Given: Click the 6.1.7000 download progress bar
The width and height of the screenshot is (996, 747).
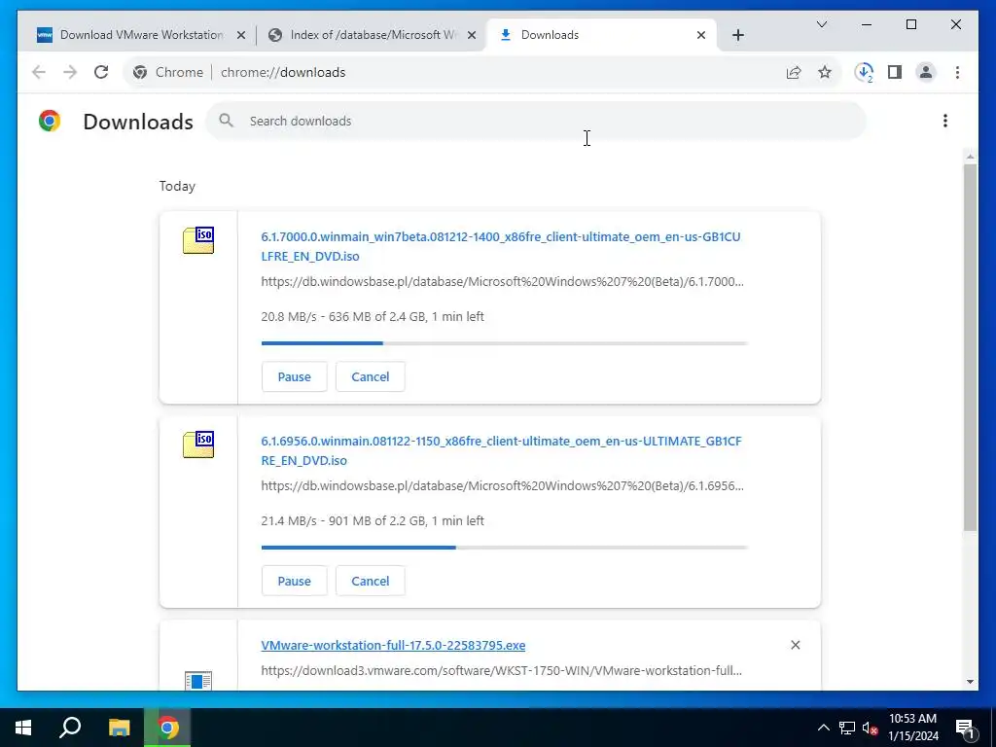Looking at the screenshot, I should pos(505,343).
